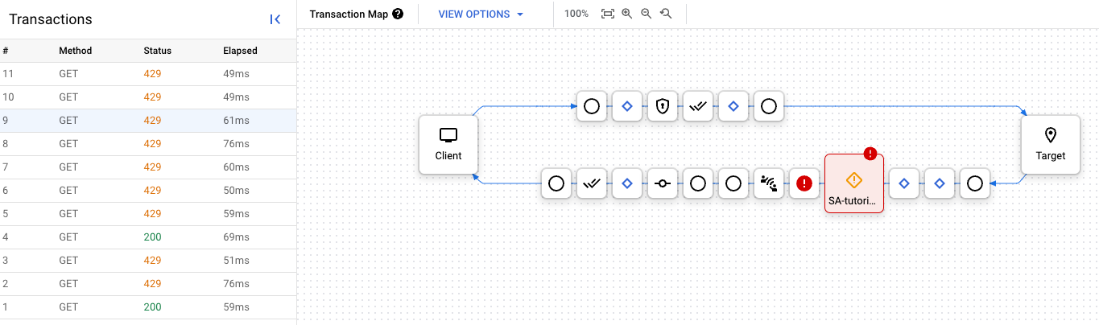This screenshot has width=1099, height=325.
Task: Select the SA-tutorial policy node
Action: [x=854, y=183]
